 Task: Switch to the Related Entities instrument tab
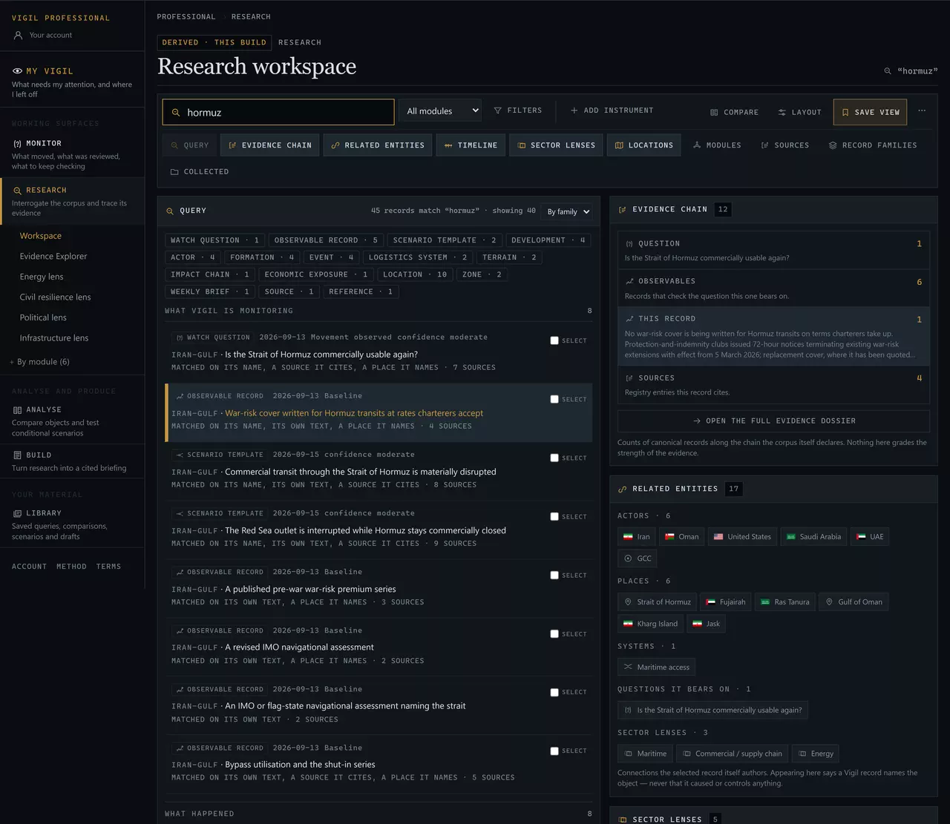click(x=378, y=145)
